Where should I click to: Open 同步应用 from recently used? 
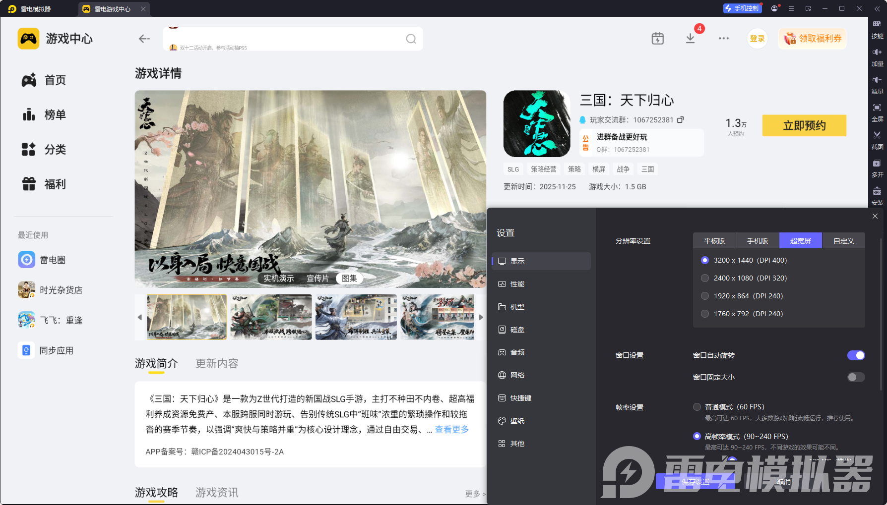(x=46, y=350)
